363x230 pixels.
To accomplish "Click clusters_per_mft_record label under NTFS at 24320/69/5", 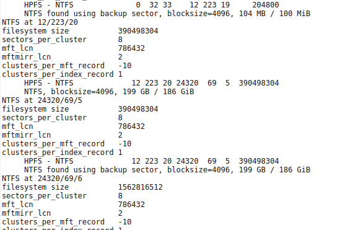I will [53, 144].
